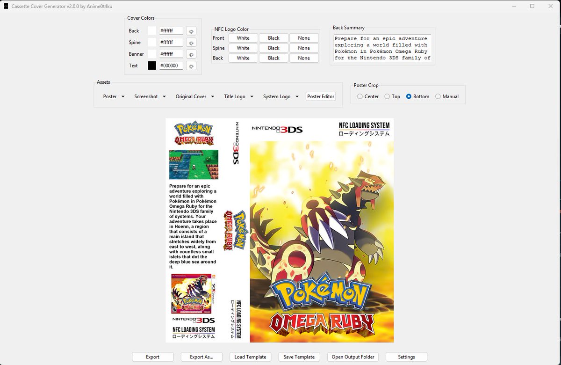The width and height of the screenshot is (561, 365).
Task: Set Back NFC logo to White
Action: 243,58
